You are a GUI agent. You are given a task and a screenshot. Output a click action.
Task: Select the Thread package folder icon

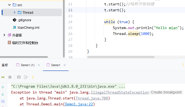click(x=20, y=12)
